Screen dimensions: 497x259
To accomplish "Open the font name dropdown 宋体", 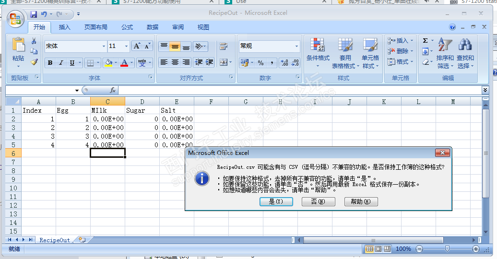I will 104,46.
